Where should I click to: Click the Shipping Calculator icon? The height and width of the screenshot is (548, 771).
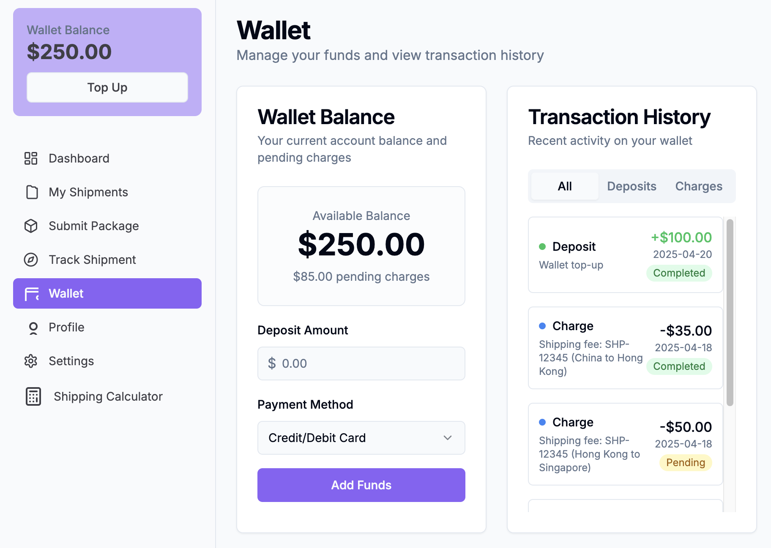(33, 396)
